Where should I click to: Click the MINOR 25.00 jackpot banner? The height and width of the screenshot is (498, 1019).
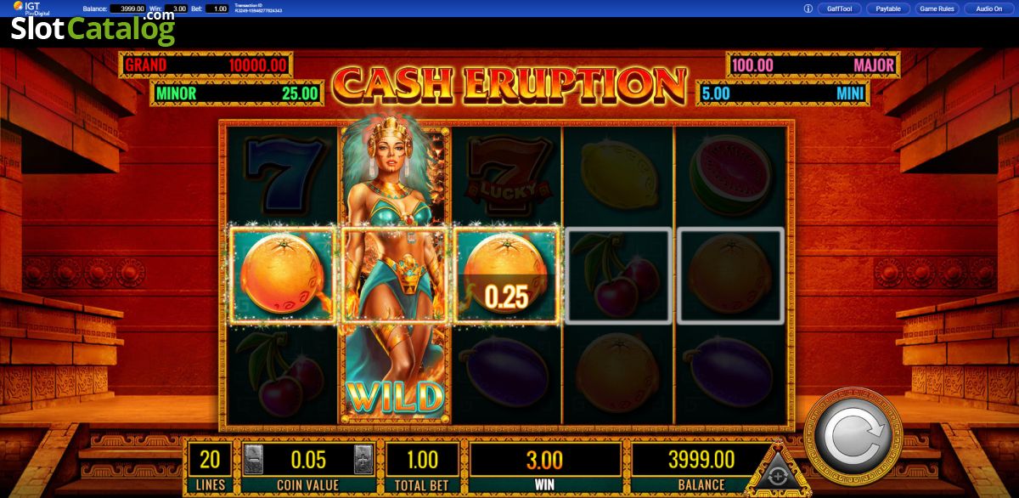237,93
